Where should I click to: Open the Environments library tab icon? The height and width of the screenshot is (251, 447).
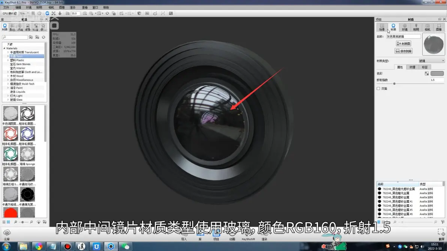coord(20,27)
